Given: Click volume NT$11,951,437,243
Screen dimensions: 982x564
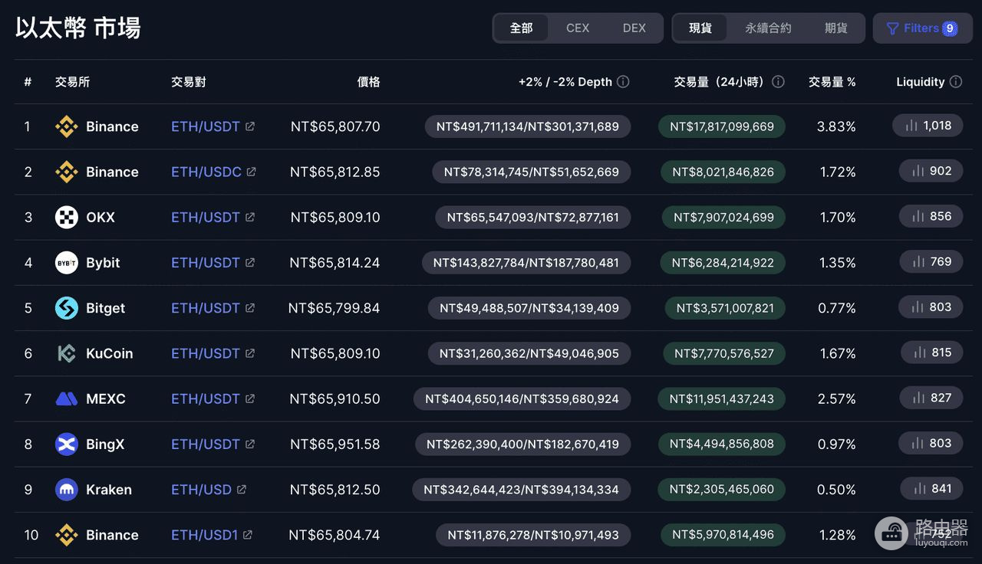Looking at the screenshot, I should click(722, 398).
